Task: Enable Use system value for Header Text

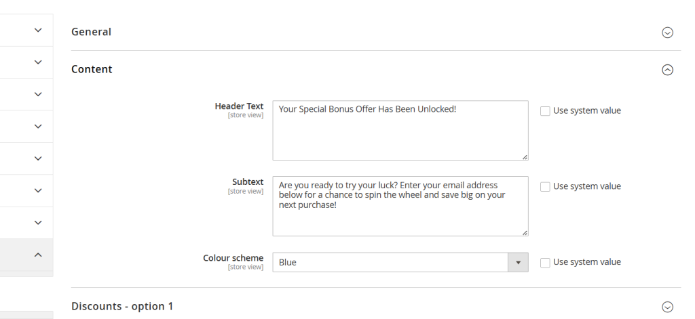Action: 545,111
